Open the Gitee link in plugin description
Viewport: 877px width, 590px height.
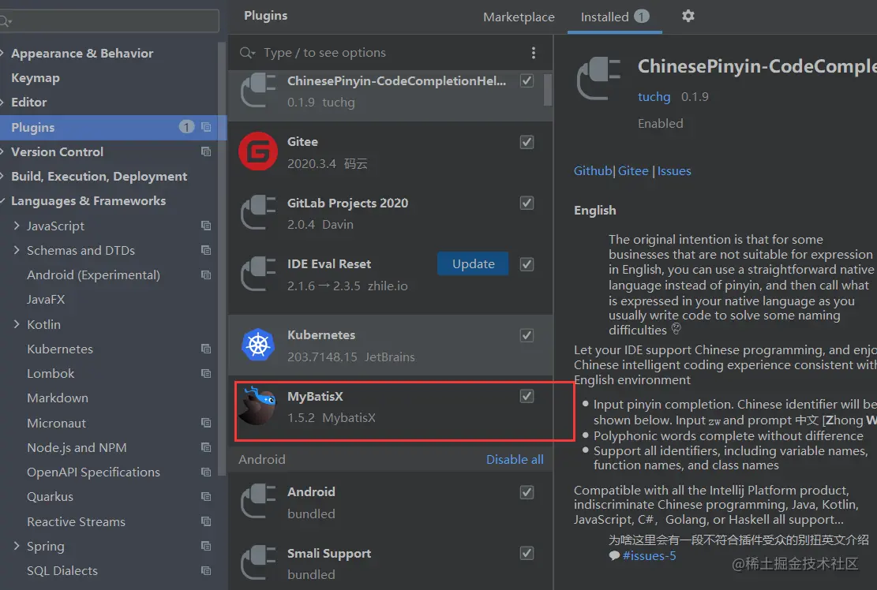tap(633, 171)
